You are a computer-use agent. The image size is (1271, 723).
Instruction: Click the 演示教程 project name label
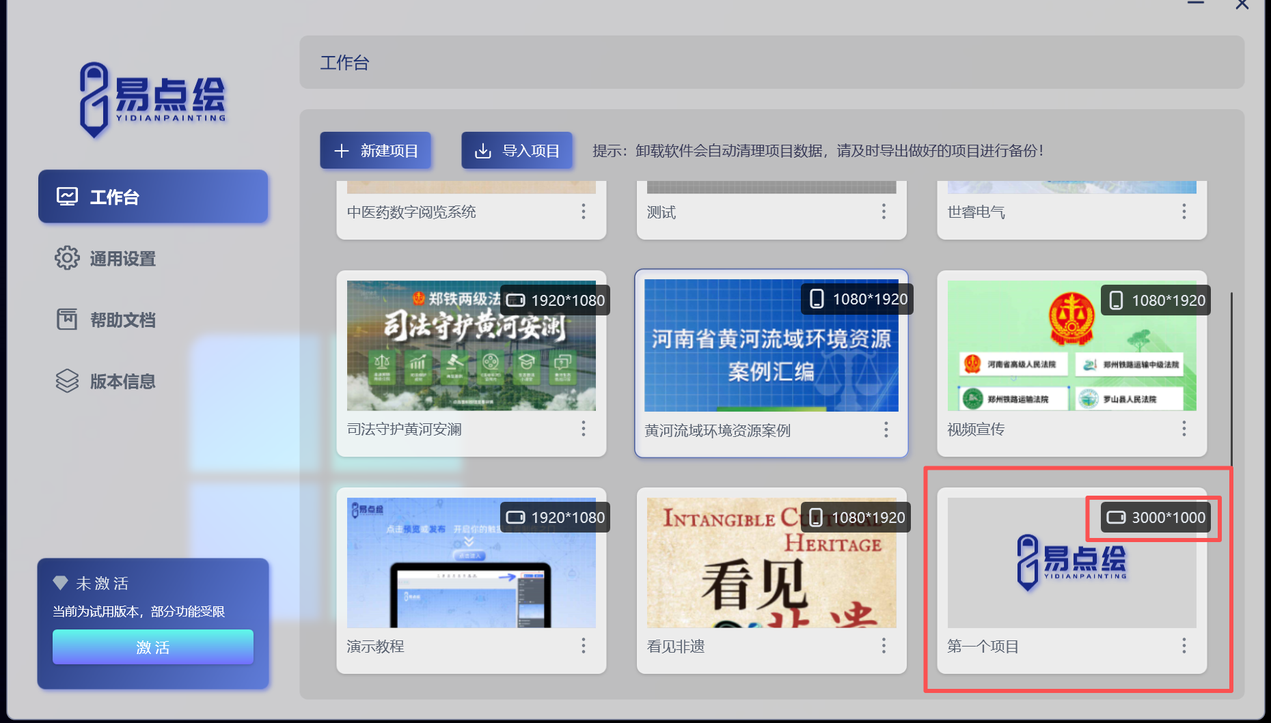tap(375, 647)
